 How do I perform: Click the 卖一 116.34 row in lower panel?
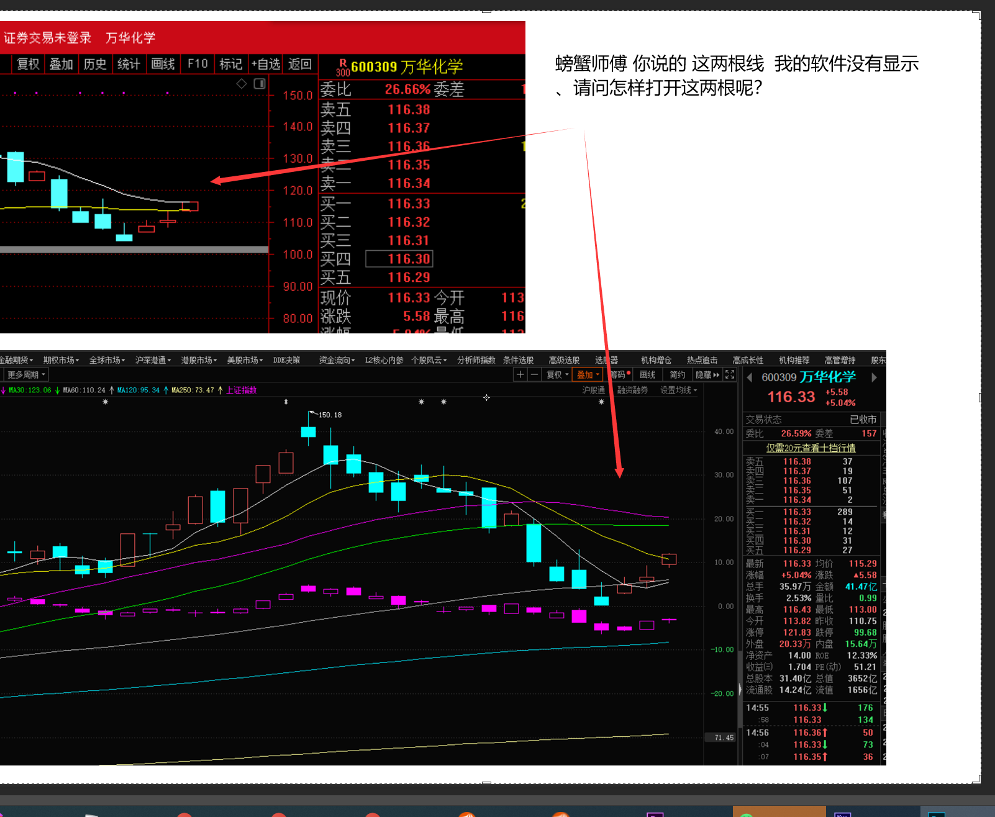click(x=811, y=500)
